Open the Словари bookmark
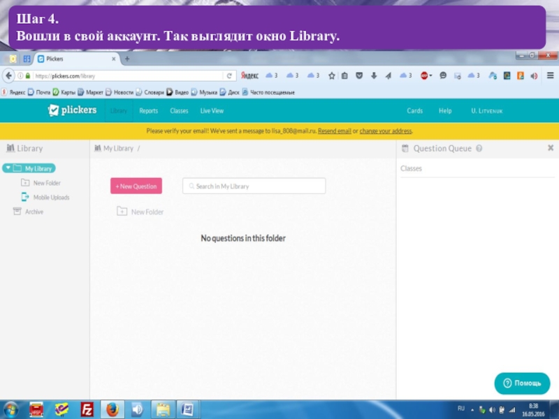 pos(150,92)
